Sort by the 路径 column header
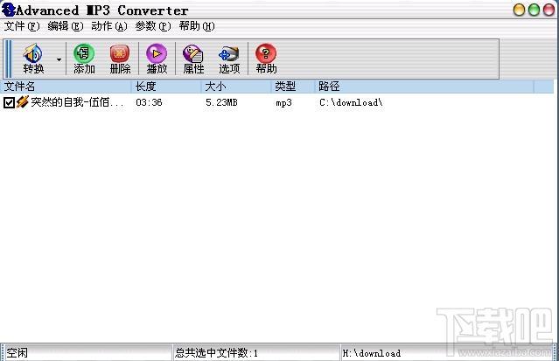This screenshot has width=559, height=361. click(x=424, y=87)
